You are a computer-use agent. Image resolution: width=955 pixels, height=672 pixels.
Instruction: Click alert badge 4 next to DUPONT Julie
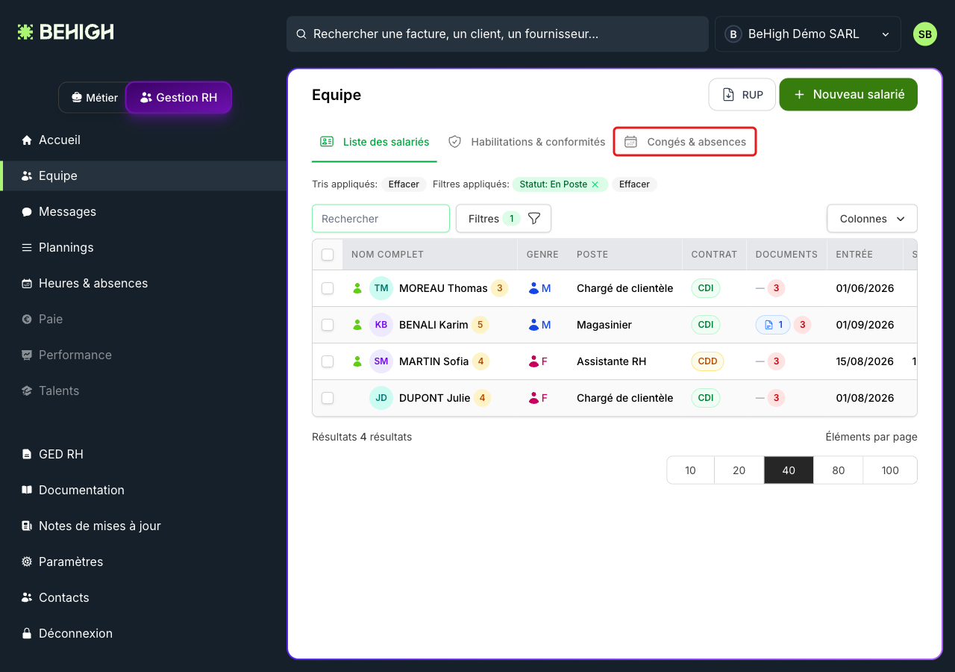482,398
